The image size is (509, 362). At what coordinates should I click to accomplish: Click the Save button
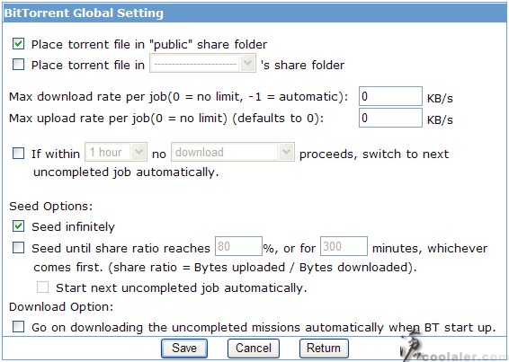[184, 349]
